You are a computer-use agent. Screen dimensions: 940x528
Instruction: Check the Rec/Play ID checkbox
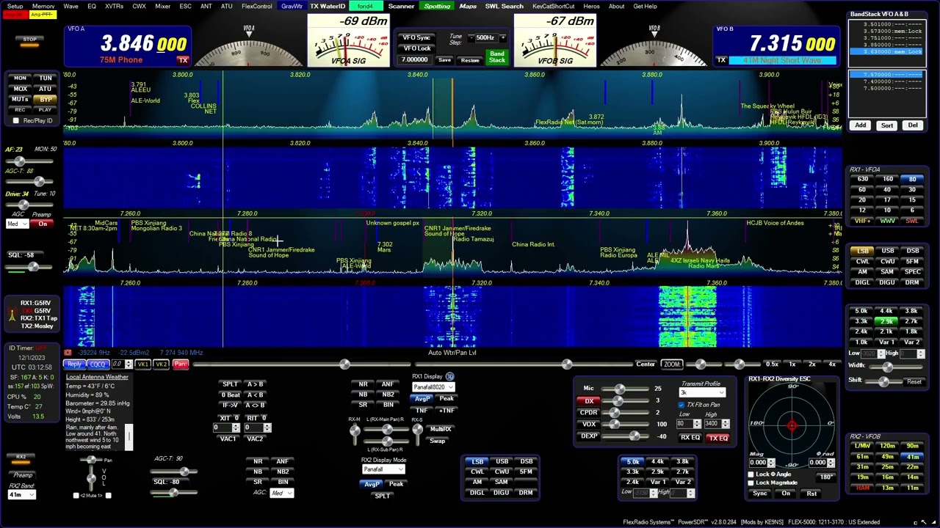[x=16, y=120]
